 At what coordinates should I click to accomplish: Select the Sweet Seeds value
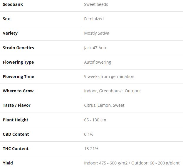pos(96,4)
